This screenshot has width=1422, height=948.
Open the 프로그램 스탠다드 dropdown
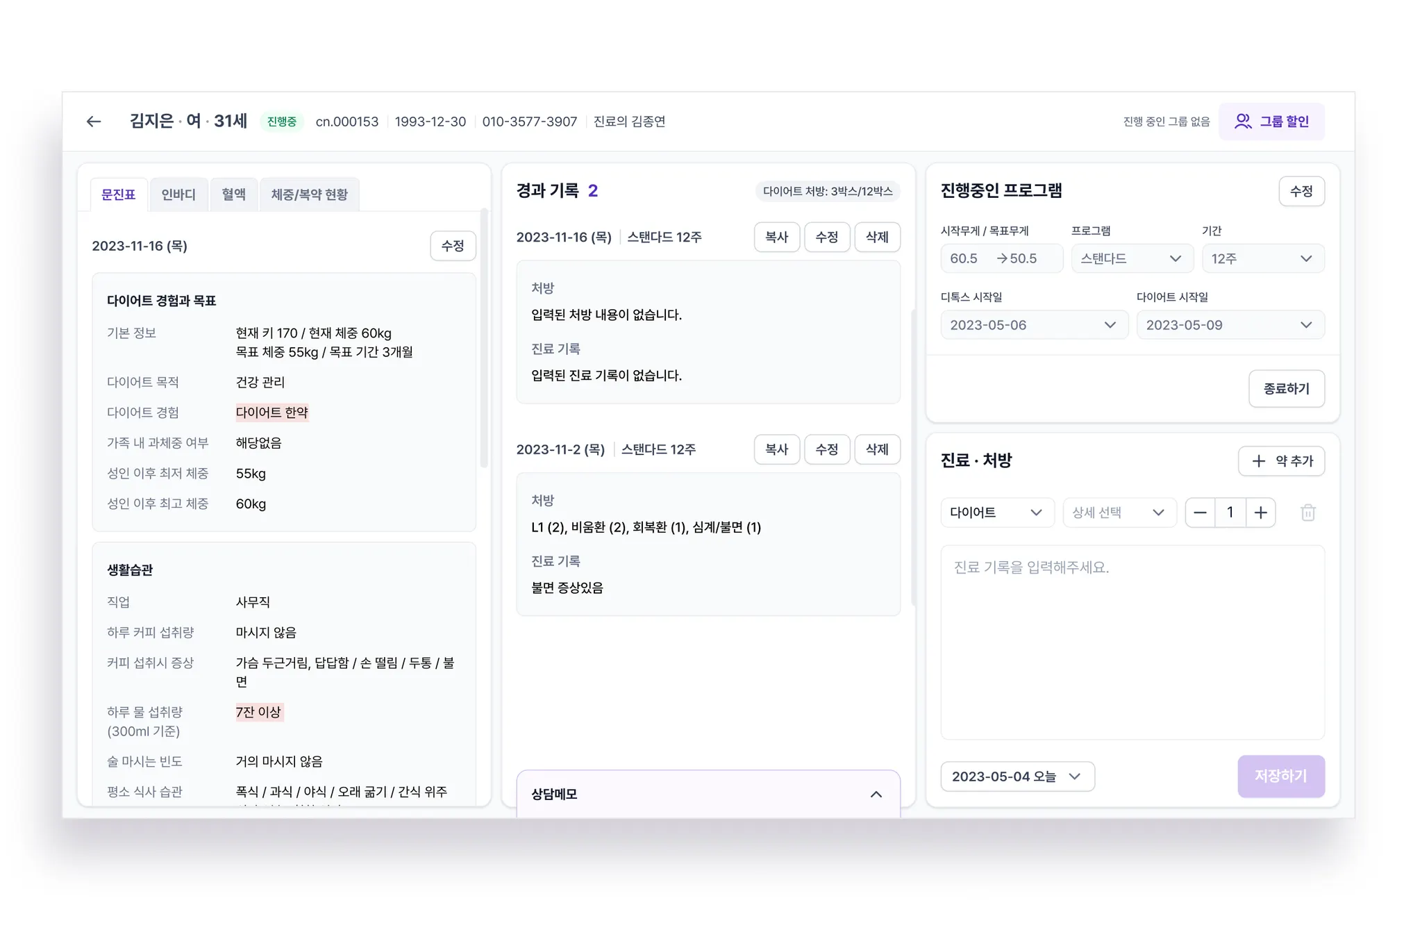[1131, 258]
